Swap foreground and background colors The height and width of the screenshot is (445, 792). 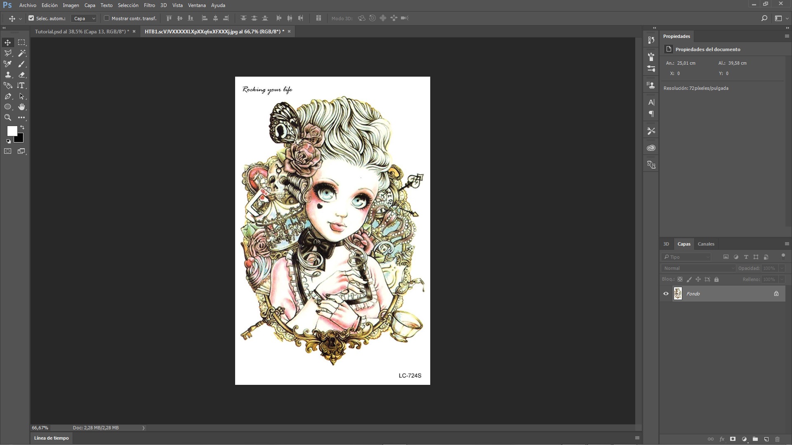22,127
